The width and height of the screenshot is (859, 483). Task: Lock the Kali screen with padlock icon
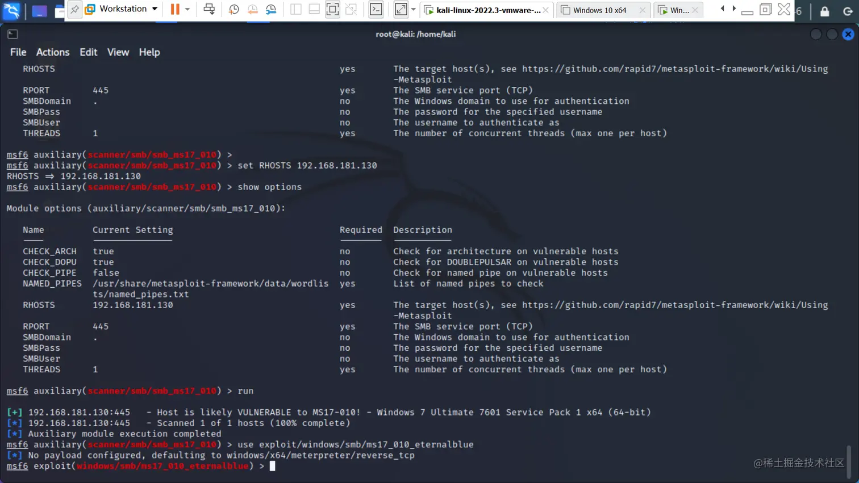click(824, 11)
